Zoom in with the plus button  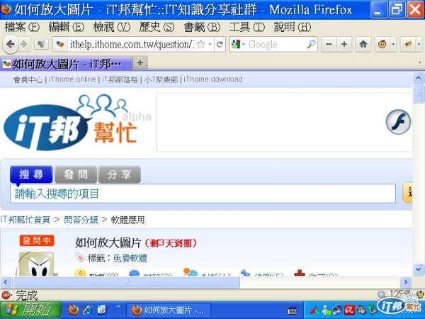coord(344,44)
